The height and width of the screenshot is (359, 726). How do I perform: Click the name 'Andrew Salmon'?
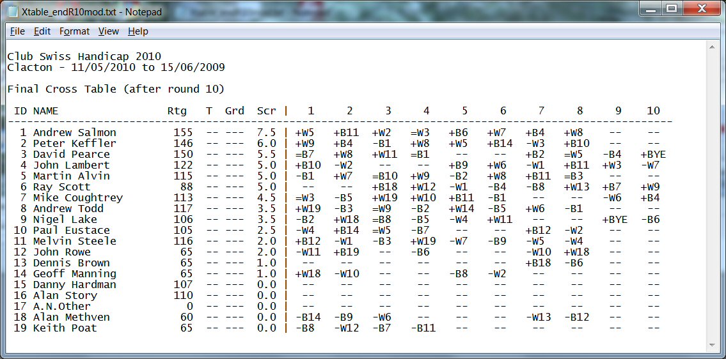tap(75, 133)
